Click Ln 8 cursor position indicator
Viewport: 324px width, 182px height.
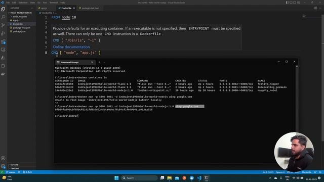pos(268,172)
